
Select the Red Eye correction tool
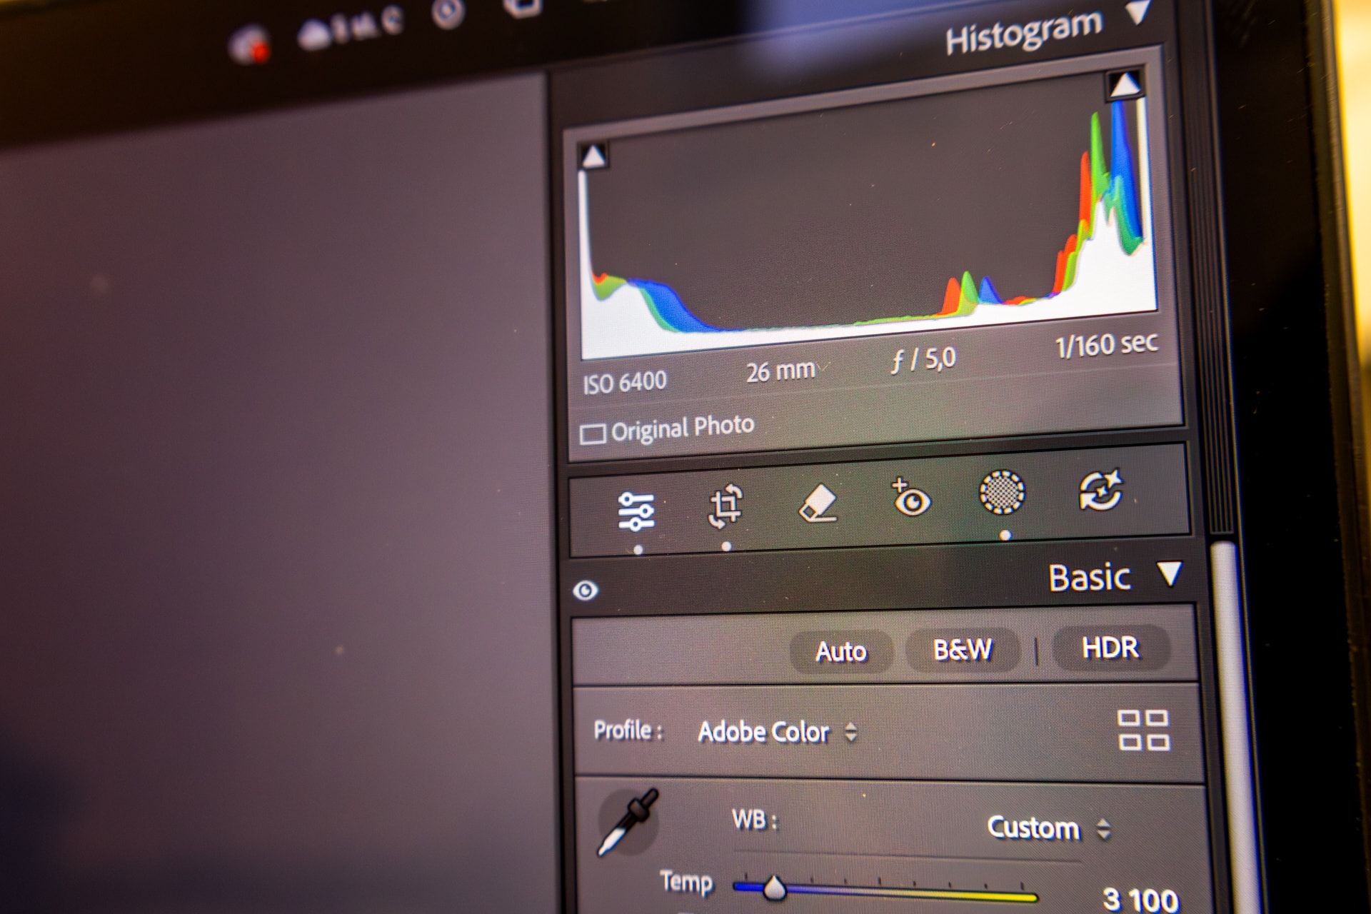click(910, 498)
